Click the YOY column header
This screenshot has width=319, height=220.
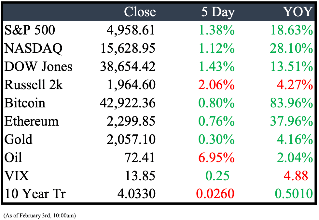pos(298,12)
